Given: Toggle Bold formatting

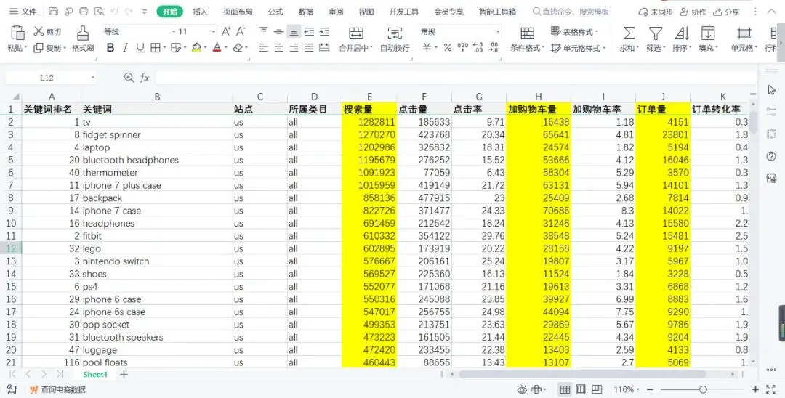Looking at the screenshot, I should [110, 47].
